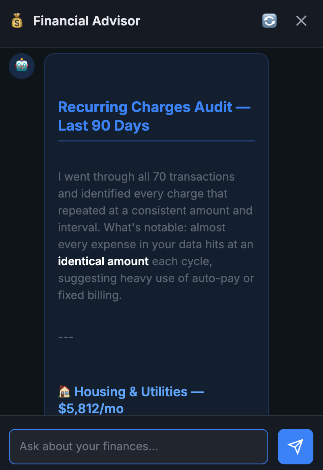323x470 pixels.
Task: Click the 'Ask about your finances' input field
Action: coord(138,446)
